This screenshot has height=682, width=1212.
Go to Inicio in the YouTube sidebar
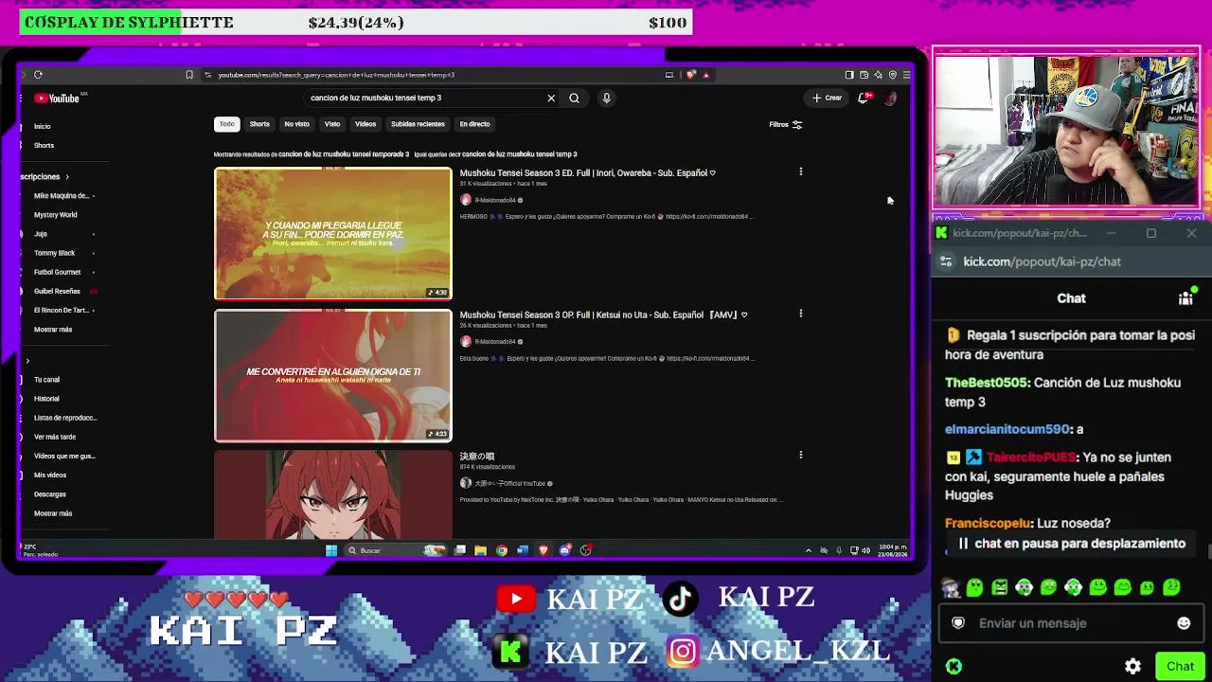[x=43, y=126]
